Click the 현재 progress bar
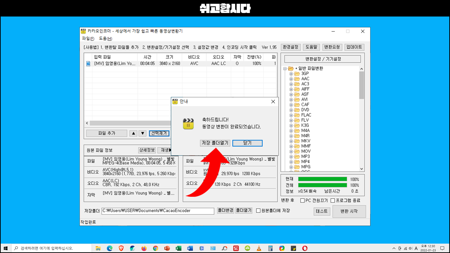The image size is (450, 253). point(322,179)
